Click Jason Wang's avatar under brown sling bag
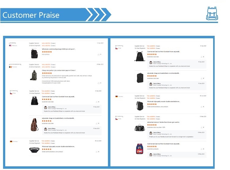This screenshot has width=230, height=170. (x=46, y=129)
